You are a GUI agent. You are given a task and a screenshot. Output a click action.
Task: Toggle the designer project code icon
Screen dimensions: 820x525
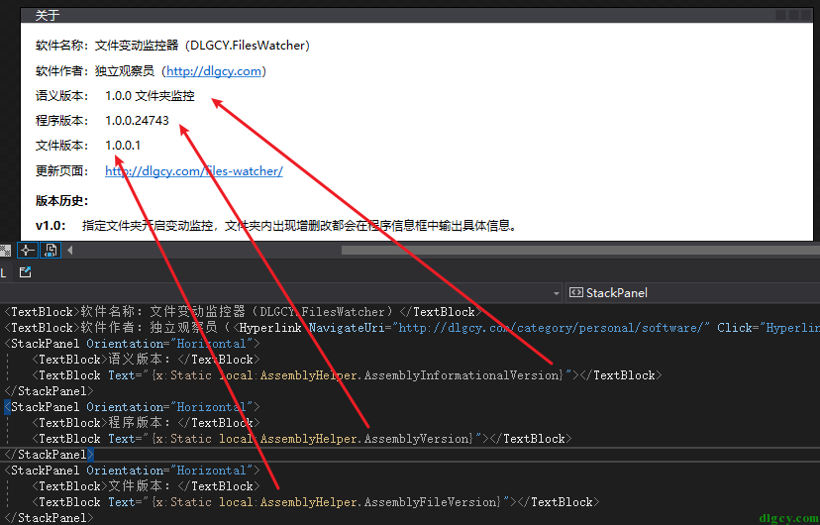51,250
